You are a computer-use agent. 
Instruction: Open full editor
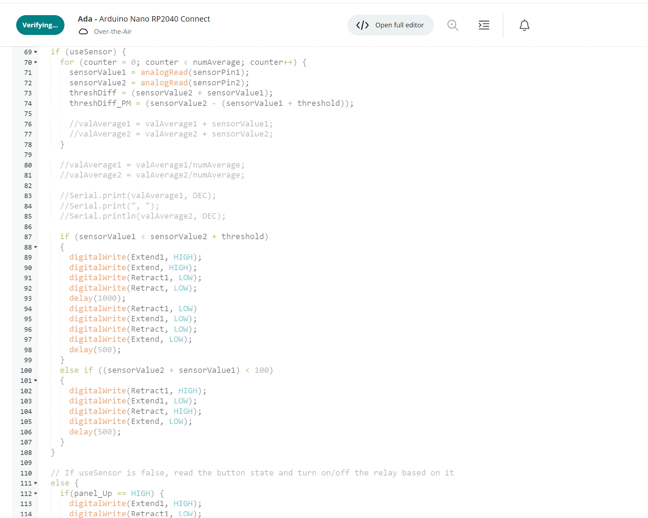tap(399, 25)
